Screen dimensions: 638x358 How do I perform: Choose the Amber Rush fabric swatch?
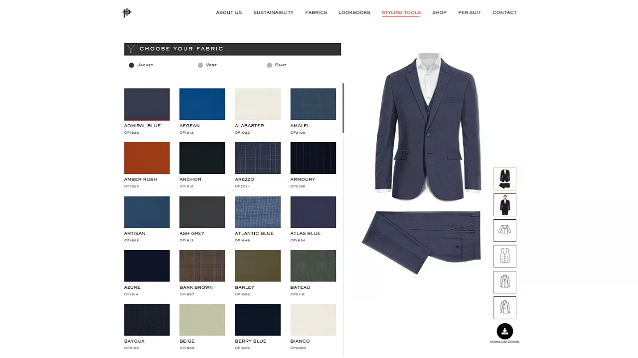(x=147, y=158)
